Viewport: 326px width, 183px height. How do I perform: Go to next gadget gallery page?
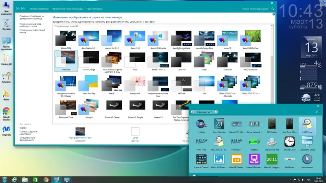pos(216,112)
